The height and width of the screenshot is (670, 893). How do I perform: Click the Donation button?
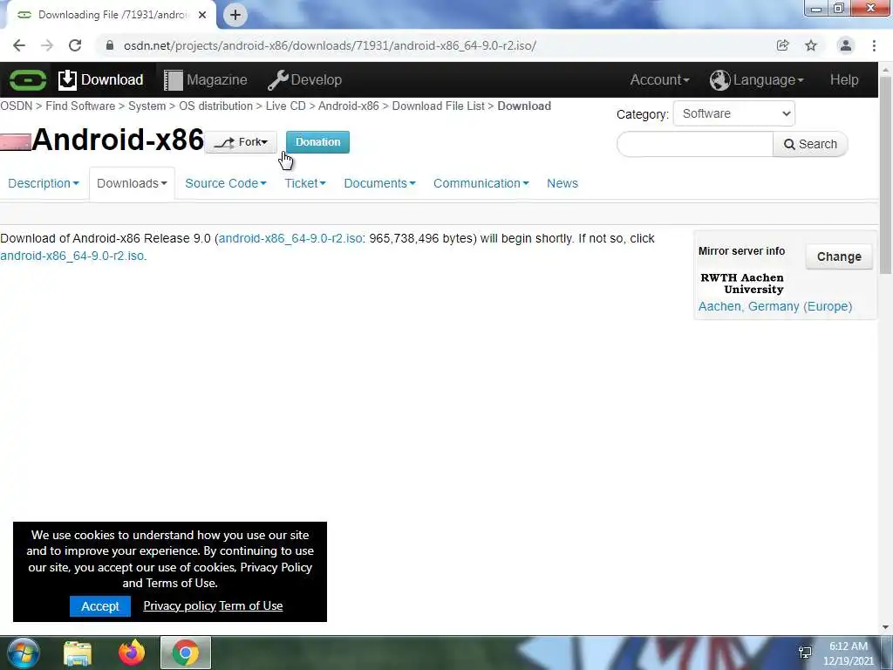[x=317, y=142]
